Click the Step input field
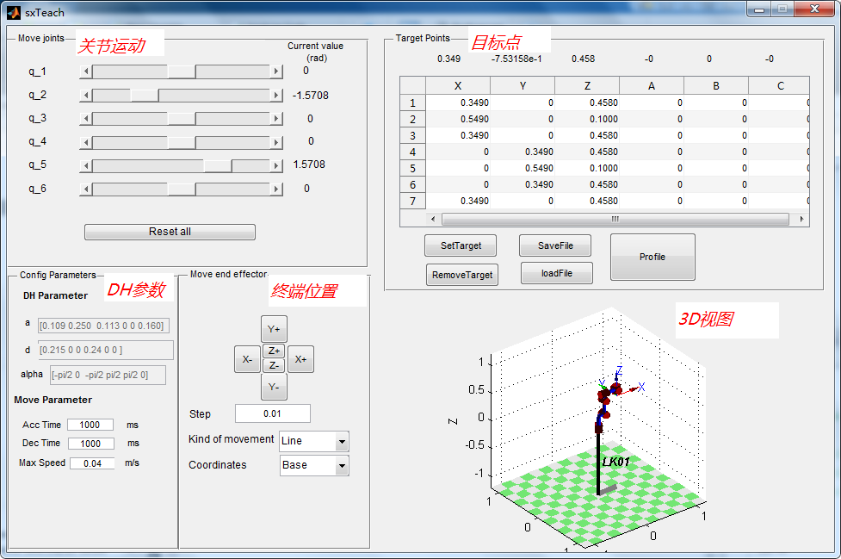 tap(272, 414)
